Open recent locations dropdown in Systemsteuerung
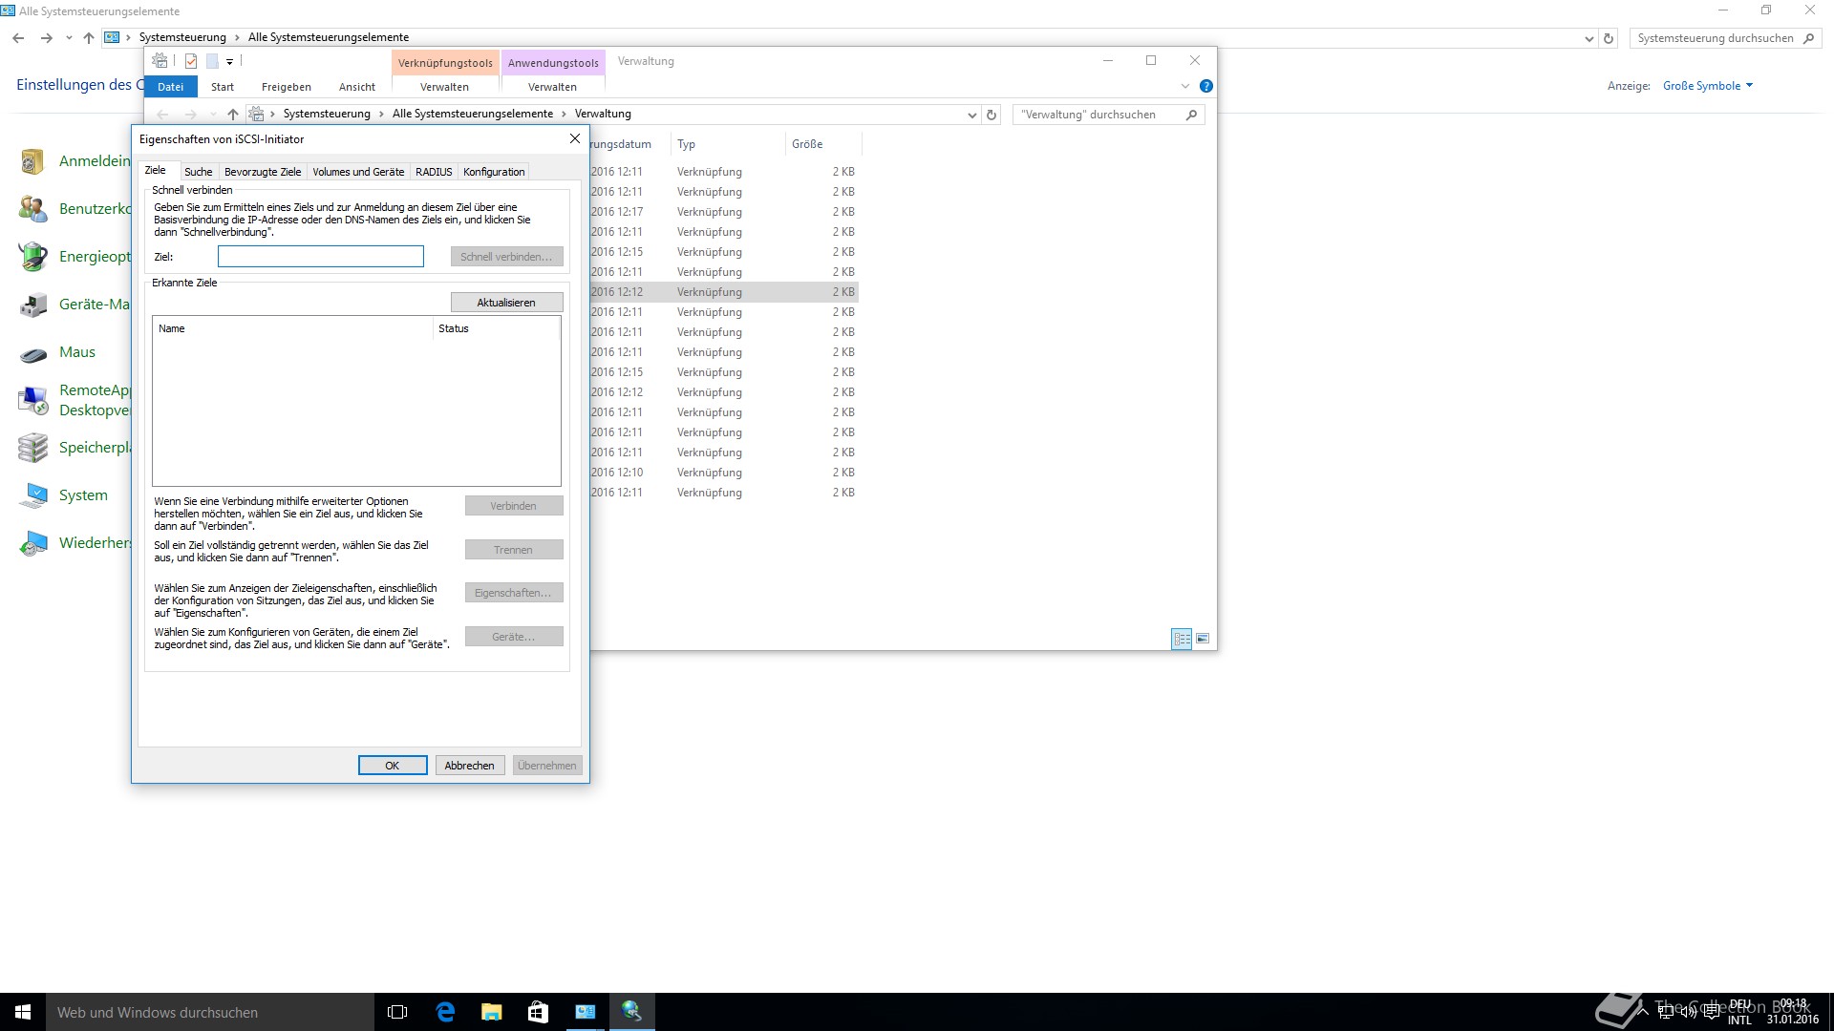This screenshot has height=1031, width=1834. [x=69, y=38]
